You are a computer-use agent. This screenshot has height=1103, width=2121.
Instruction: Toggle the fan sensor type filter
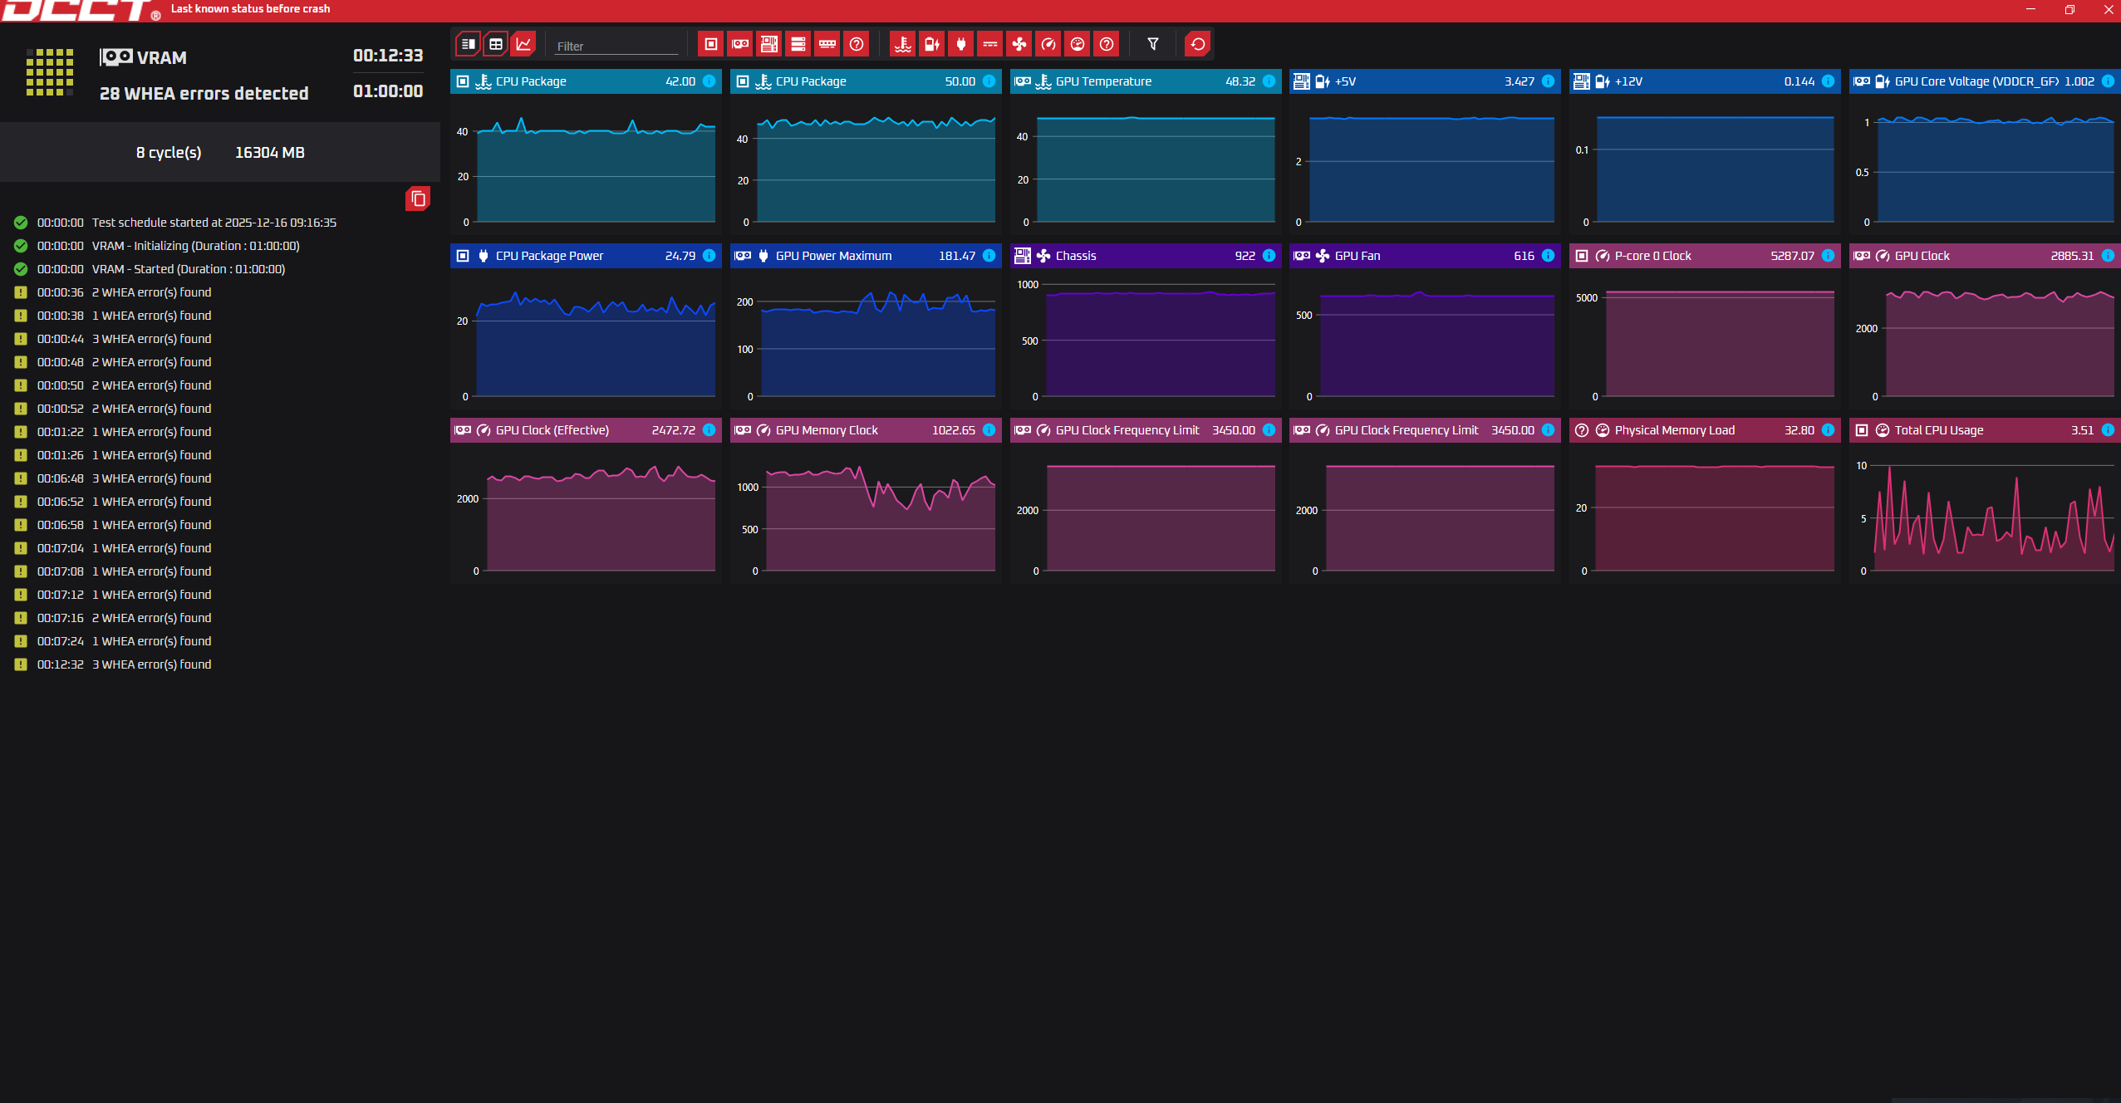tap(1019, 45)
